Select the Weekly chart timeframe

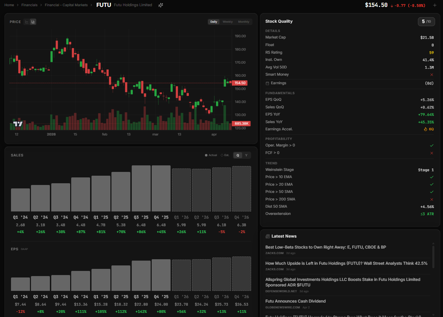point(228,22)
